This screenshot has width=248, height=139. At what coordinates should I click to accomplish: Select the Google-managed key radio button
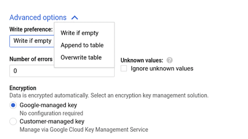tap(13, 105)
